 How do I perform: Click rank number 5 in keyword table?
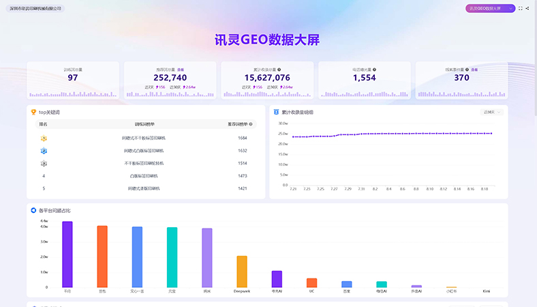tap(44, 188)
